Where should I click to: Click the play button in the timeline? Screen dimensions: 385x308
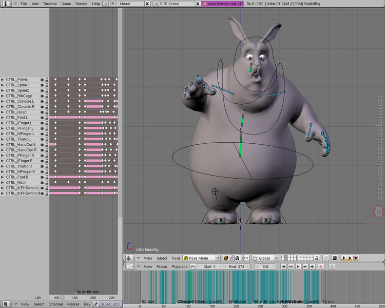(x=298, y=266)
